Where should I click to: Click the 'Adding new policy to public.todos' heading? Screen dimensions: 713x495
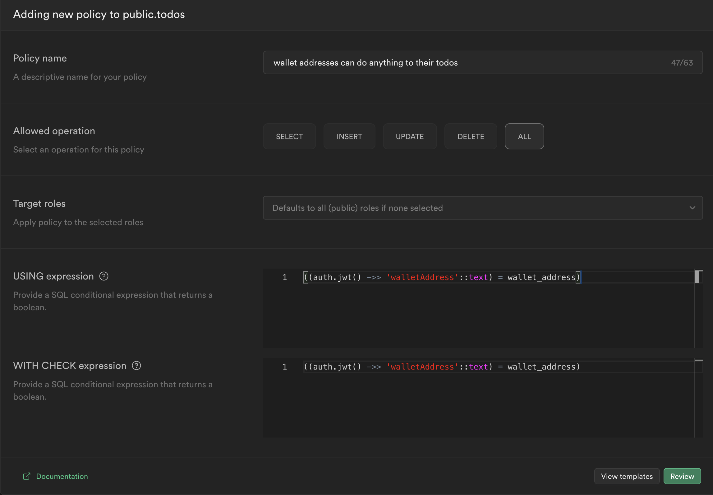point(99,14)
